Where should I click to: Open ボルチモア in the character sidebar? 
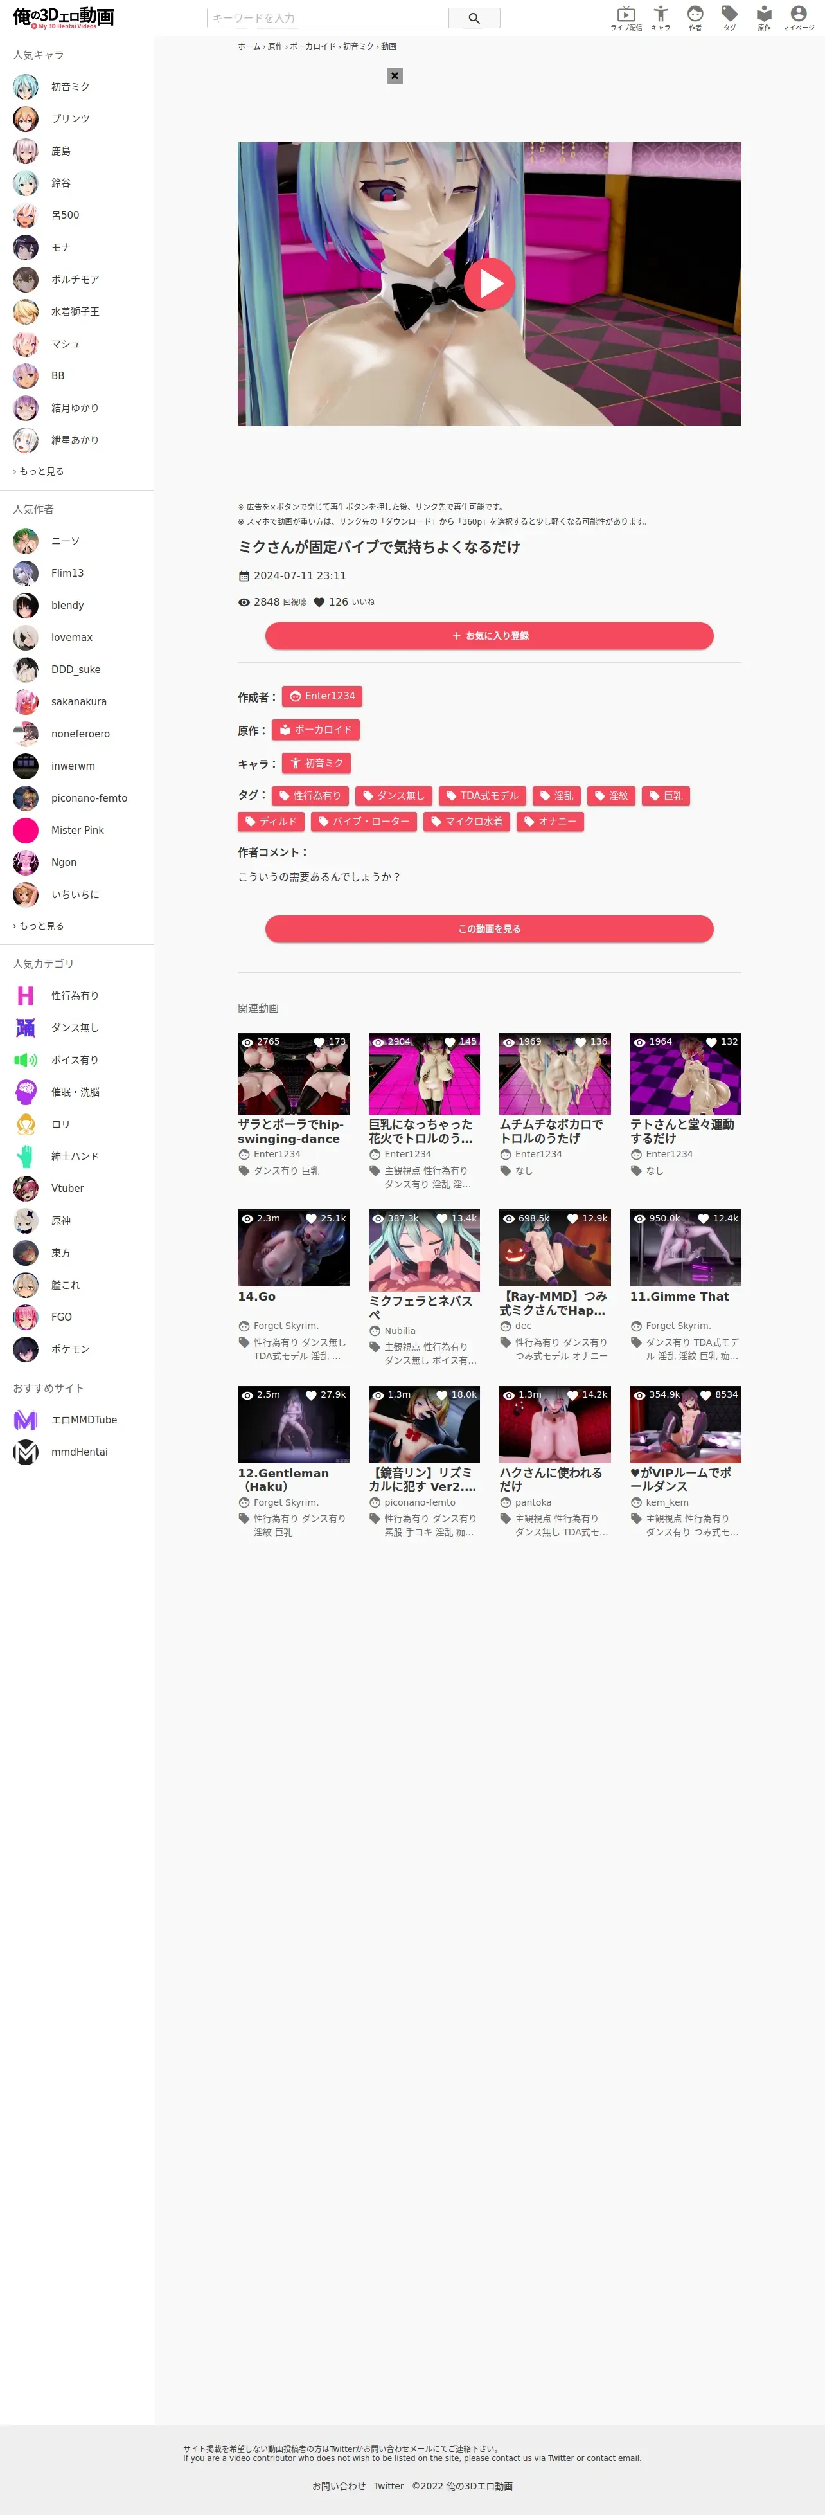[75, 280]
